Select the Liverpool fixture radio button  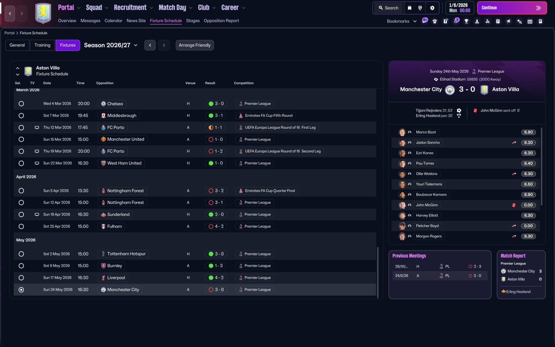(x=21, y=278)
